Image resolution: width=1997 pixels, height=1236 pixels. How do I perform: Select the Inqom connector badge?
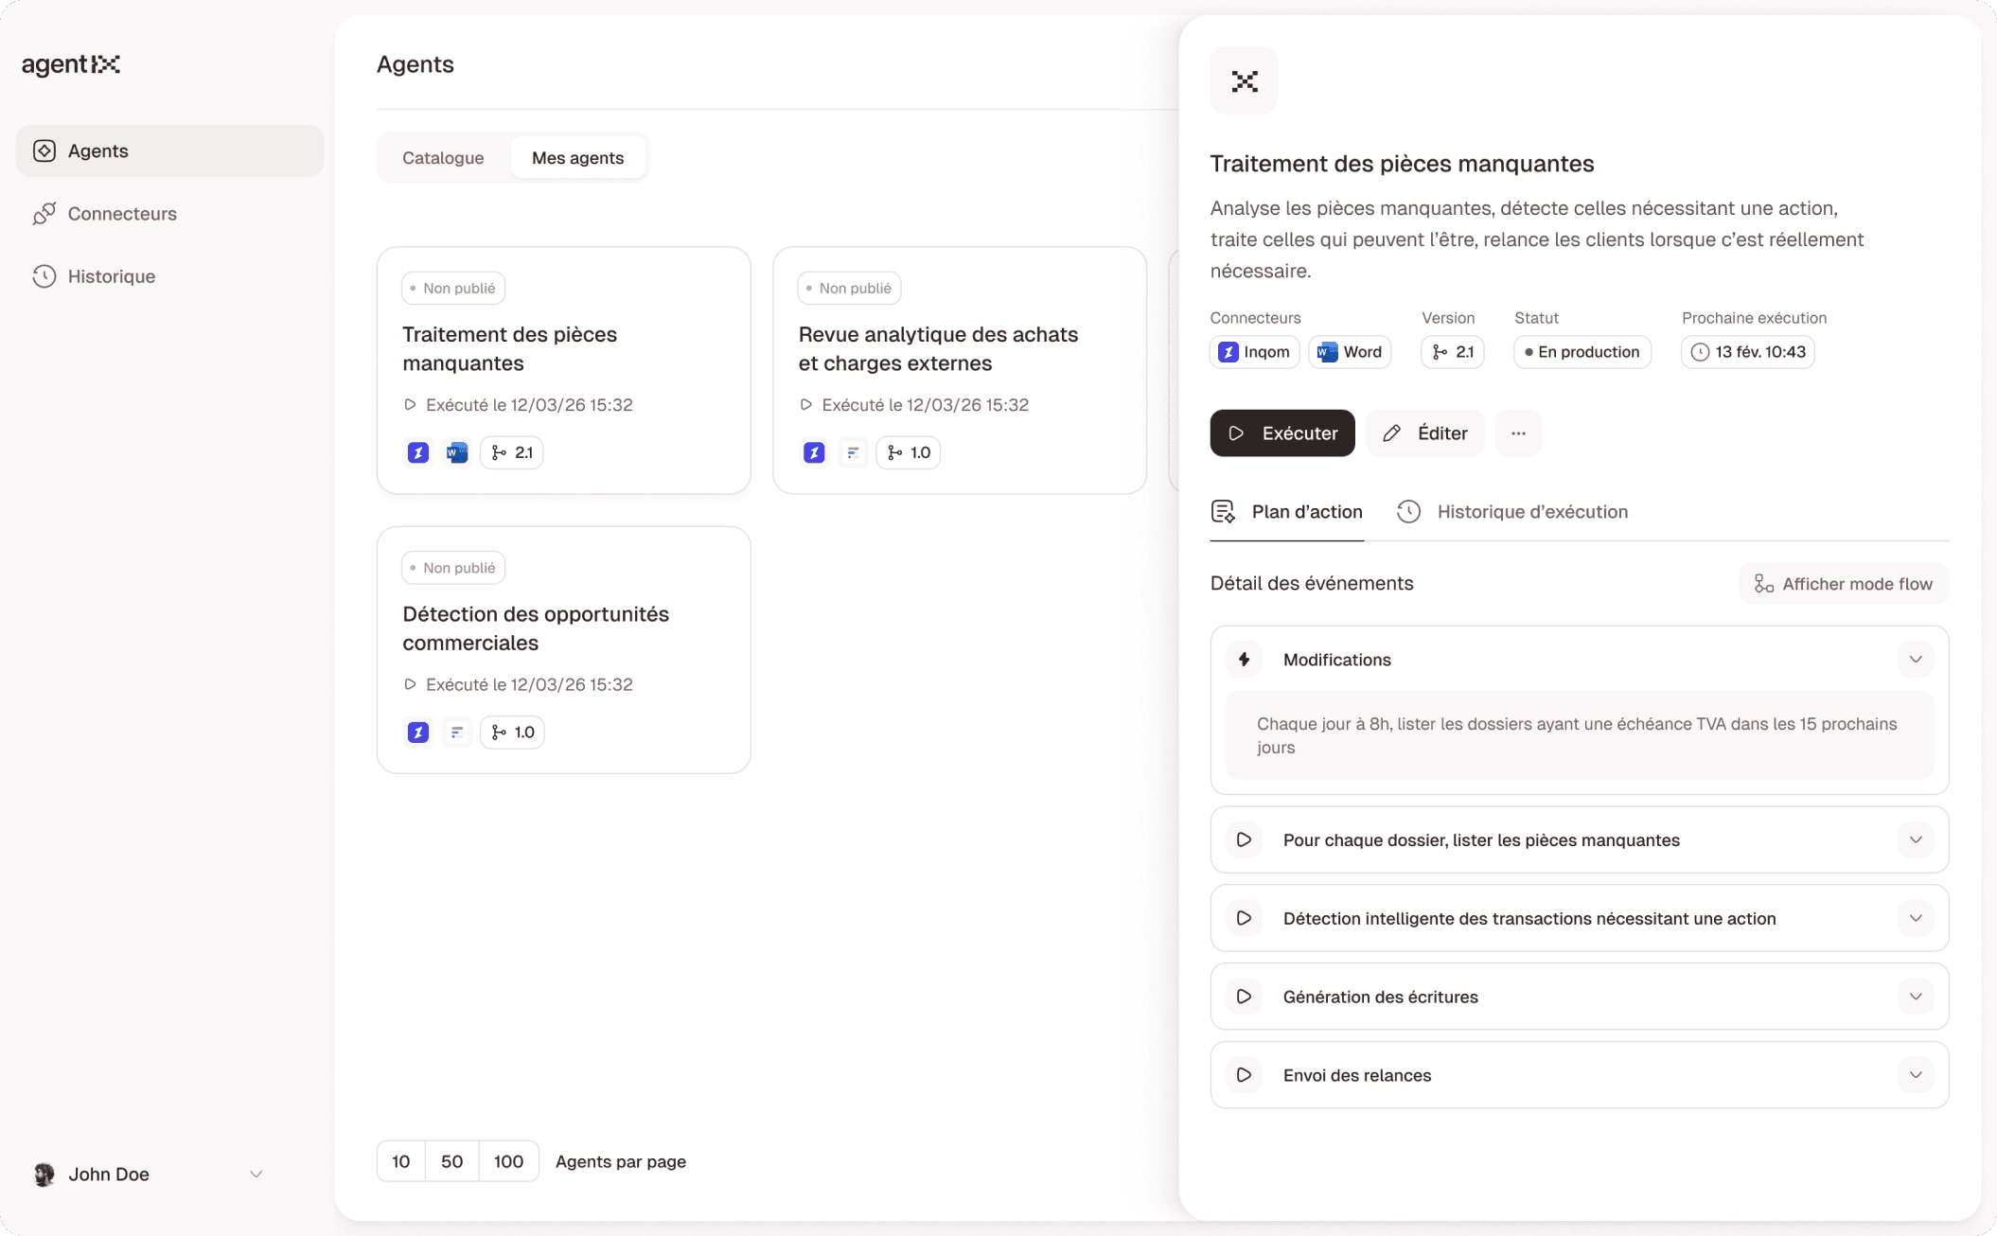point(1254,351)
